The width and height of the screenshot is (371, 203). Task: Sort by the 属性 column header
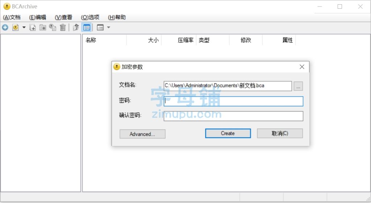(279, 40)
